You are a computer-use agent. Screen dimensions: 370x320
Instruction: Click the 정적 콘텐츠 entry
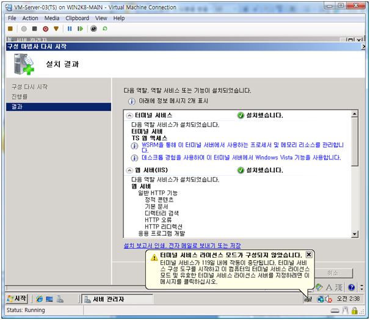pyautogui.click(x=159, y=200)
